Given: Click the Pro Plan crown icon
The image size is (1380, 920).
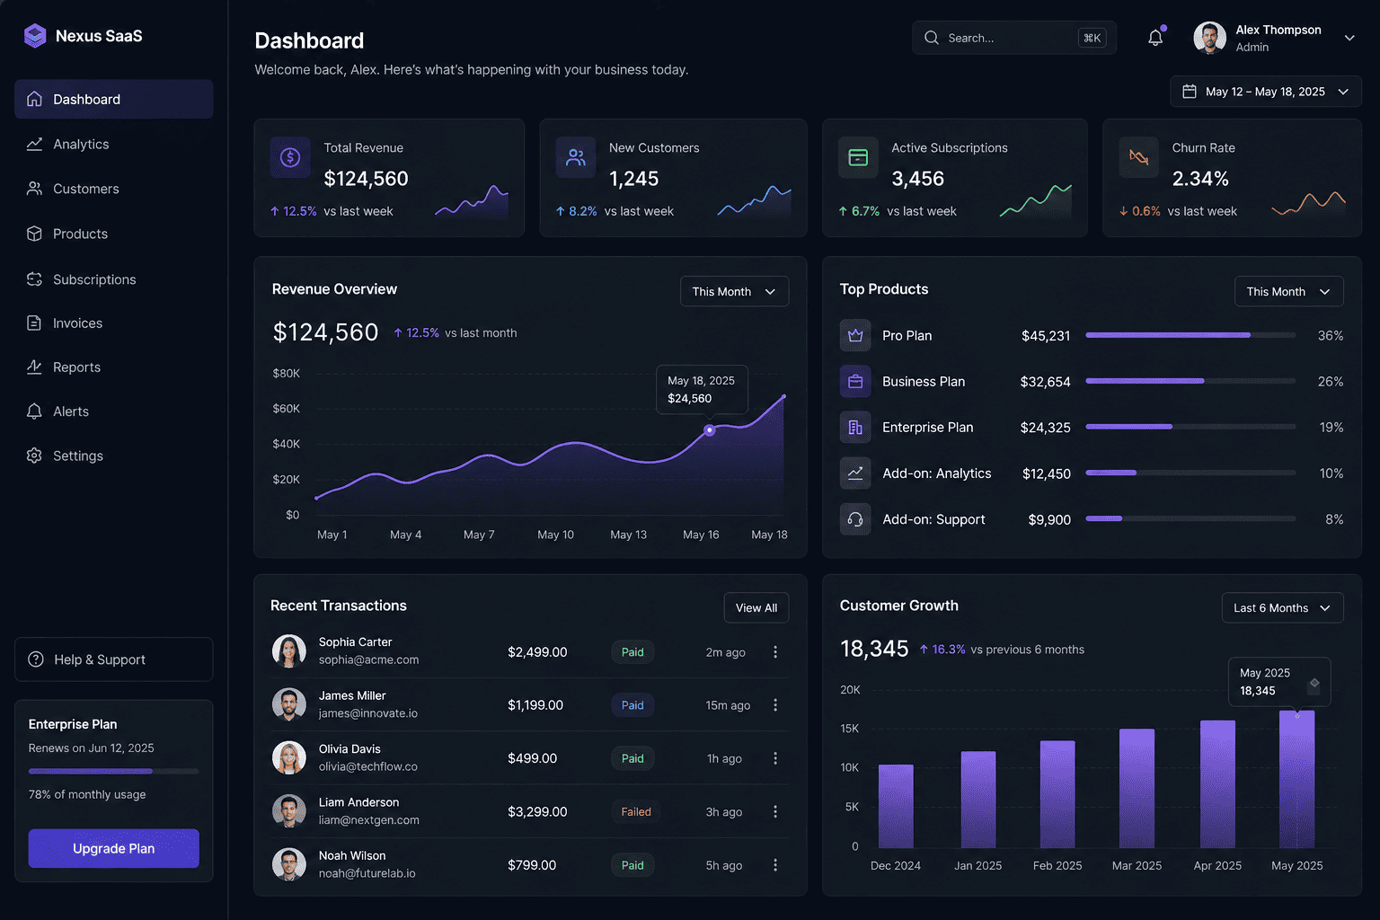Looking at the screenshot, I should tap(855, 335).
